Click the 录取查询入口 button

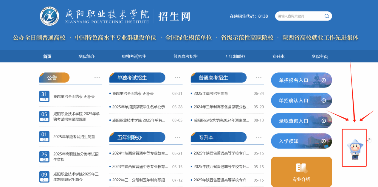point(301,121)
